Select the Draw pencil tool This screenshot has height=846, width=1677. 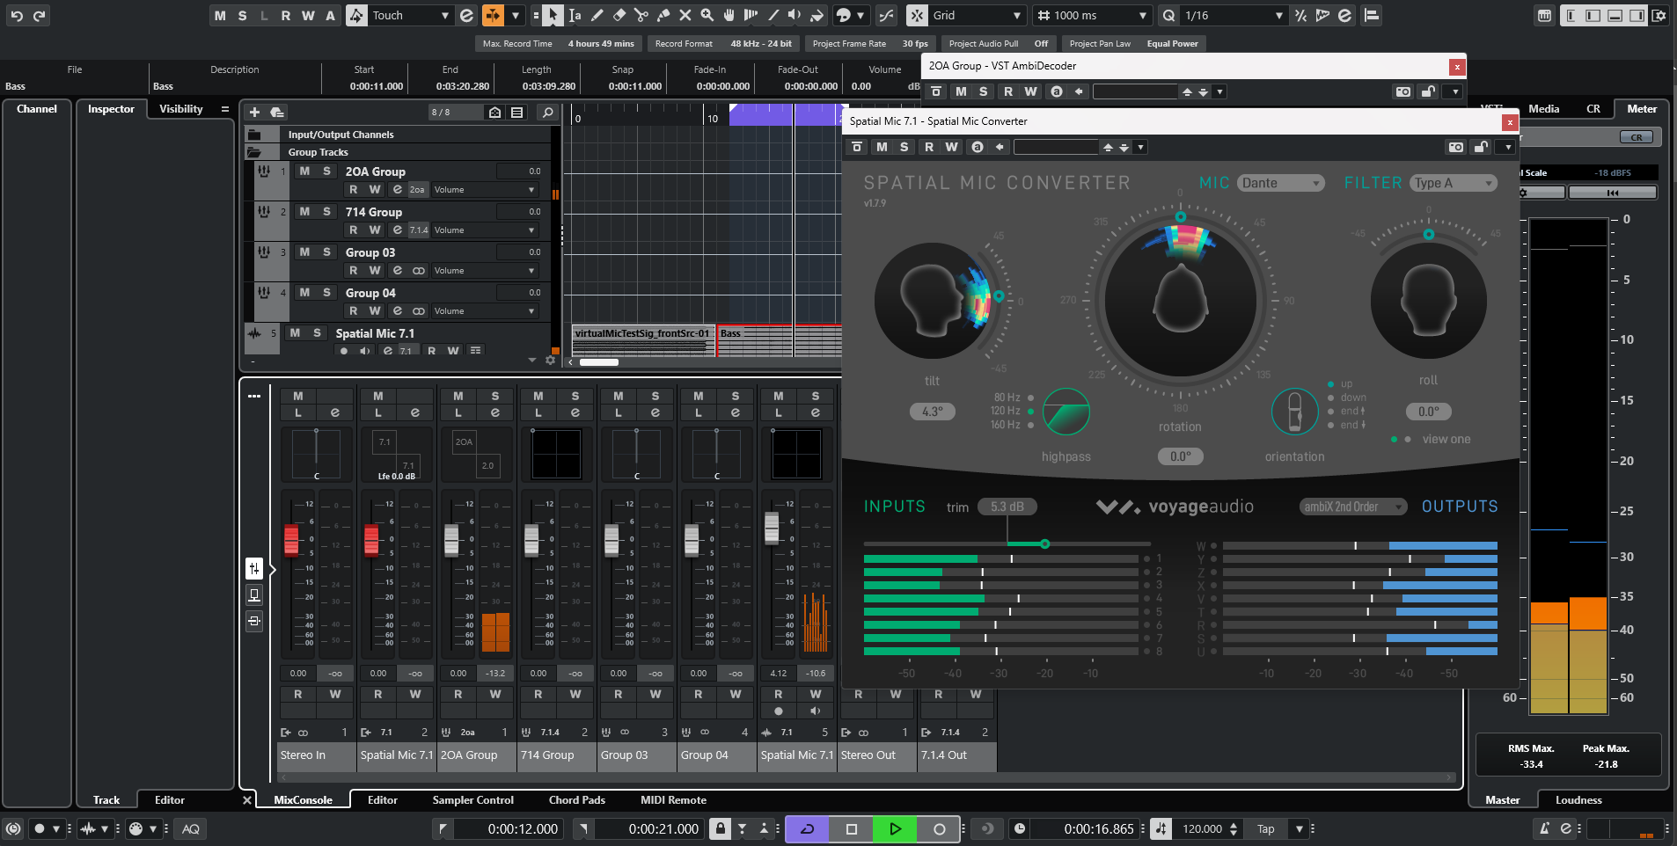(598, 15)
